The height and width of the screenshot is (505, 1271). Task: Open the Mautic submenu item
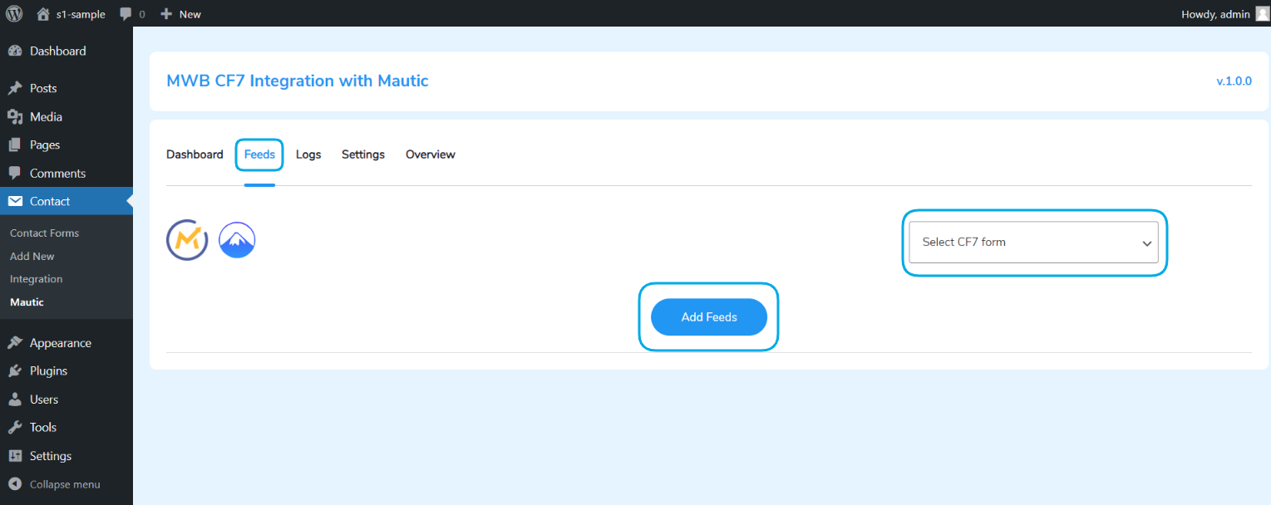(x=27, y=302)
